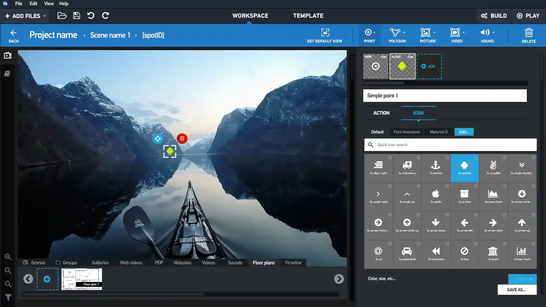Click the ACTION tab in properties panel
This screenshot has width=546, height=307.
(381, 113)
